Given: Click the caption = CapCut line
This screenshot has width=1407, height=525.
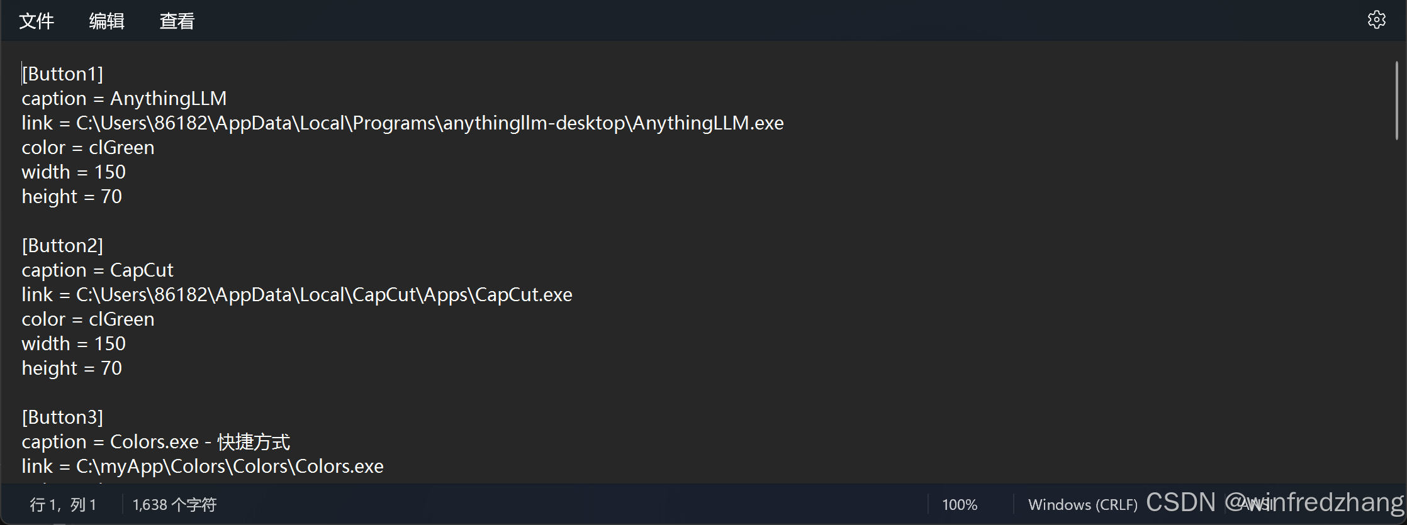Looking at the screenshot, I should pyautogui.click(x=98, y=270).
